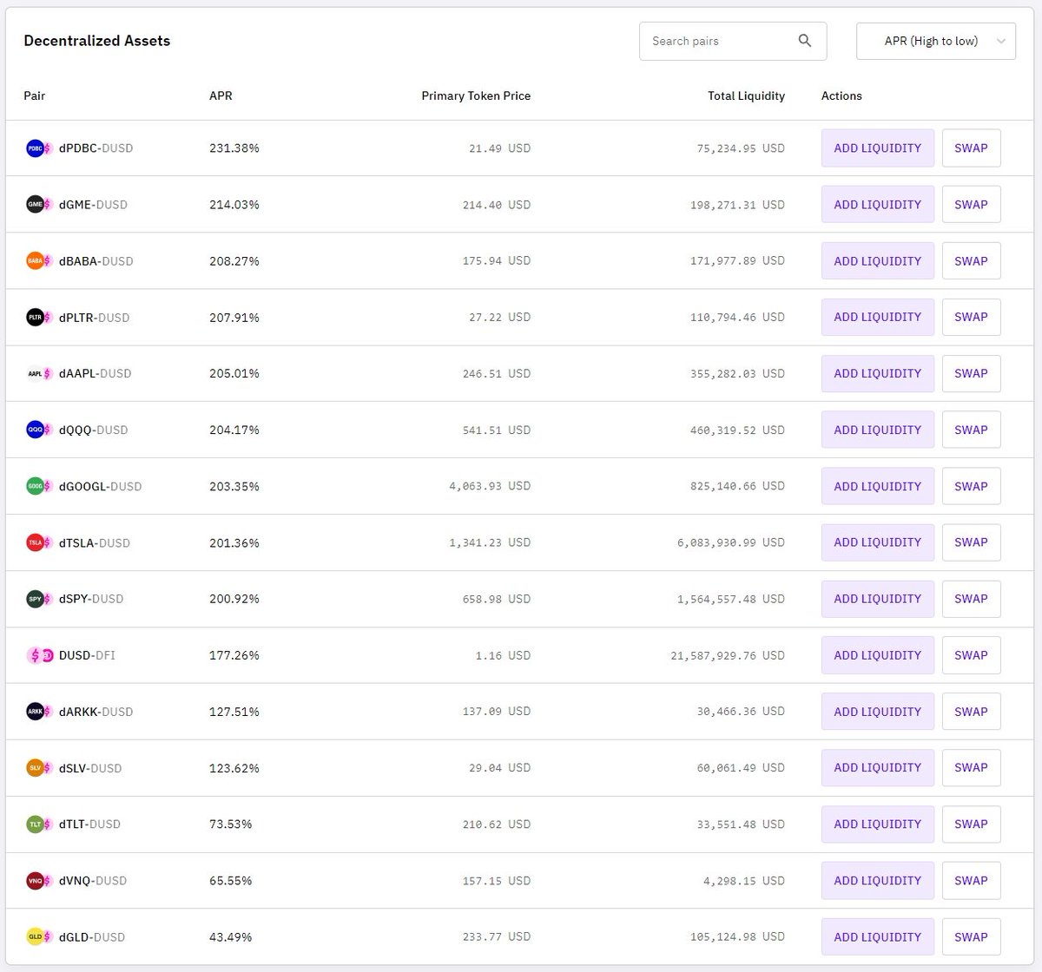Swap the dPLTR-DUSD pair
1042x972 pixels.
pyautogui.click(x=971, y=317)
